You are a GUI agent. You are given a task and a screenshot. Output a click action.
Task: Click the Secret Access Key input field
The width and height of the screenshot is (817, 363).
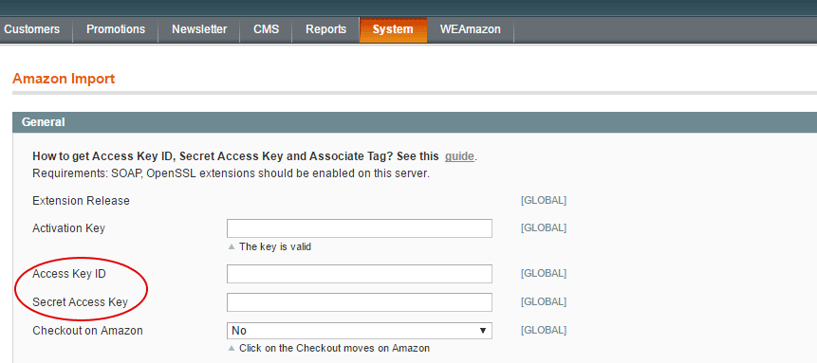point(360,302)
